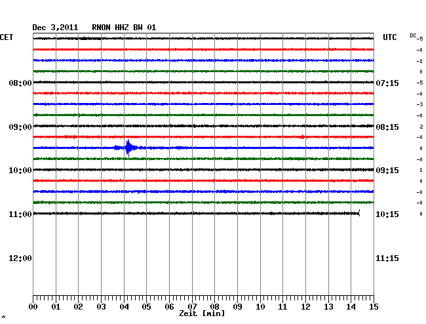Select the CET time label "09:00"
The width and height of the screenshot is (426, 324).
tap(20, 127)
